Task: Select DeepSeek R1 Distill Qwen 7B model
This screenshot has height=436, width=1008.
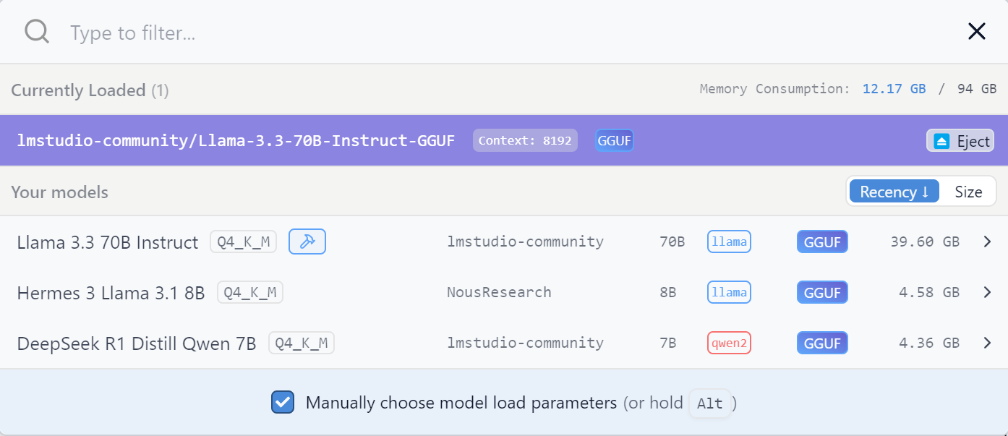Action: coord(137,343)
